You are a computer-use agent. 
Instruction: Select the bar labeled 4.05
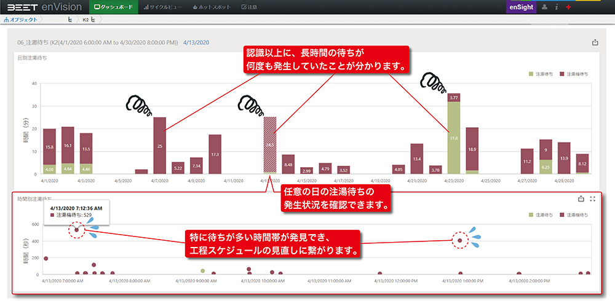point(399,170)
